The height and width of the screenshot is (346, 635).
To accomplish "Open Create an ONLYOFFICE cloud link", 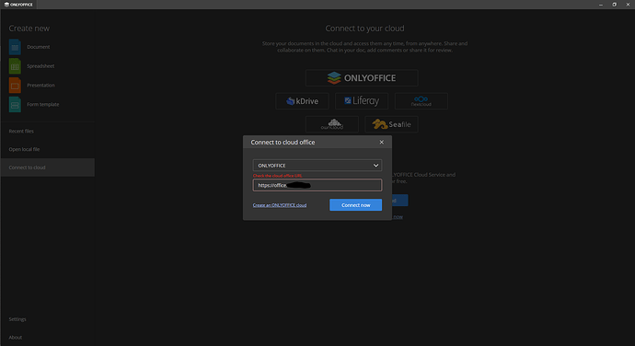I will 280,205.
